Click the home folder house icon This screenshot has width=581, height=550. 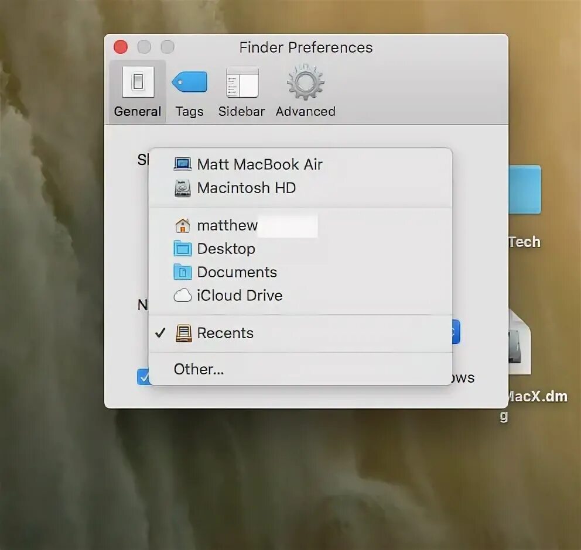(183, 225)
